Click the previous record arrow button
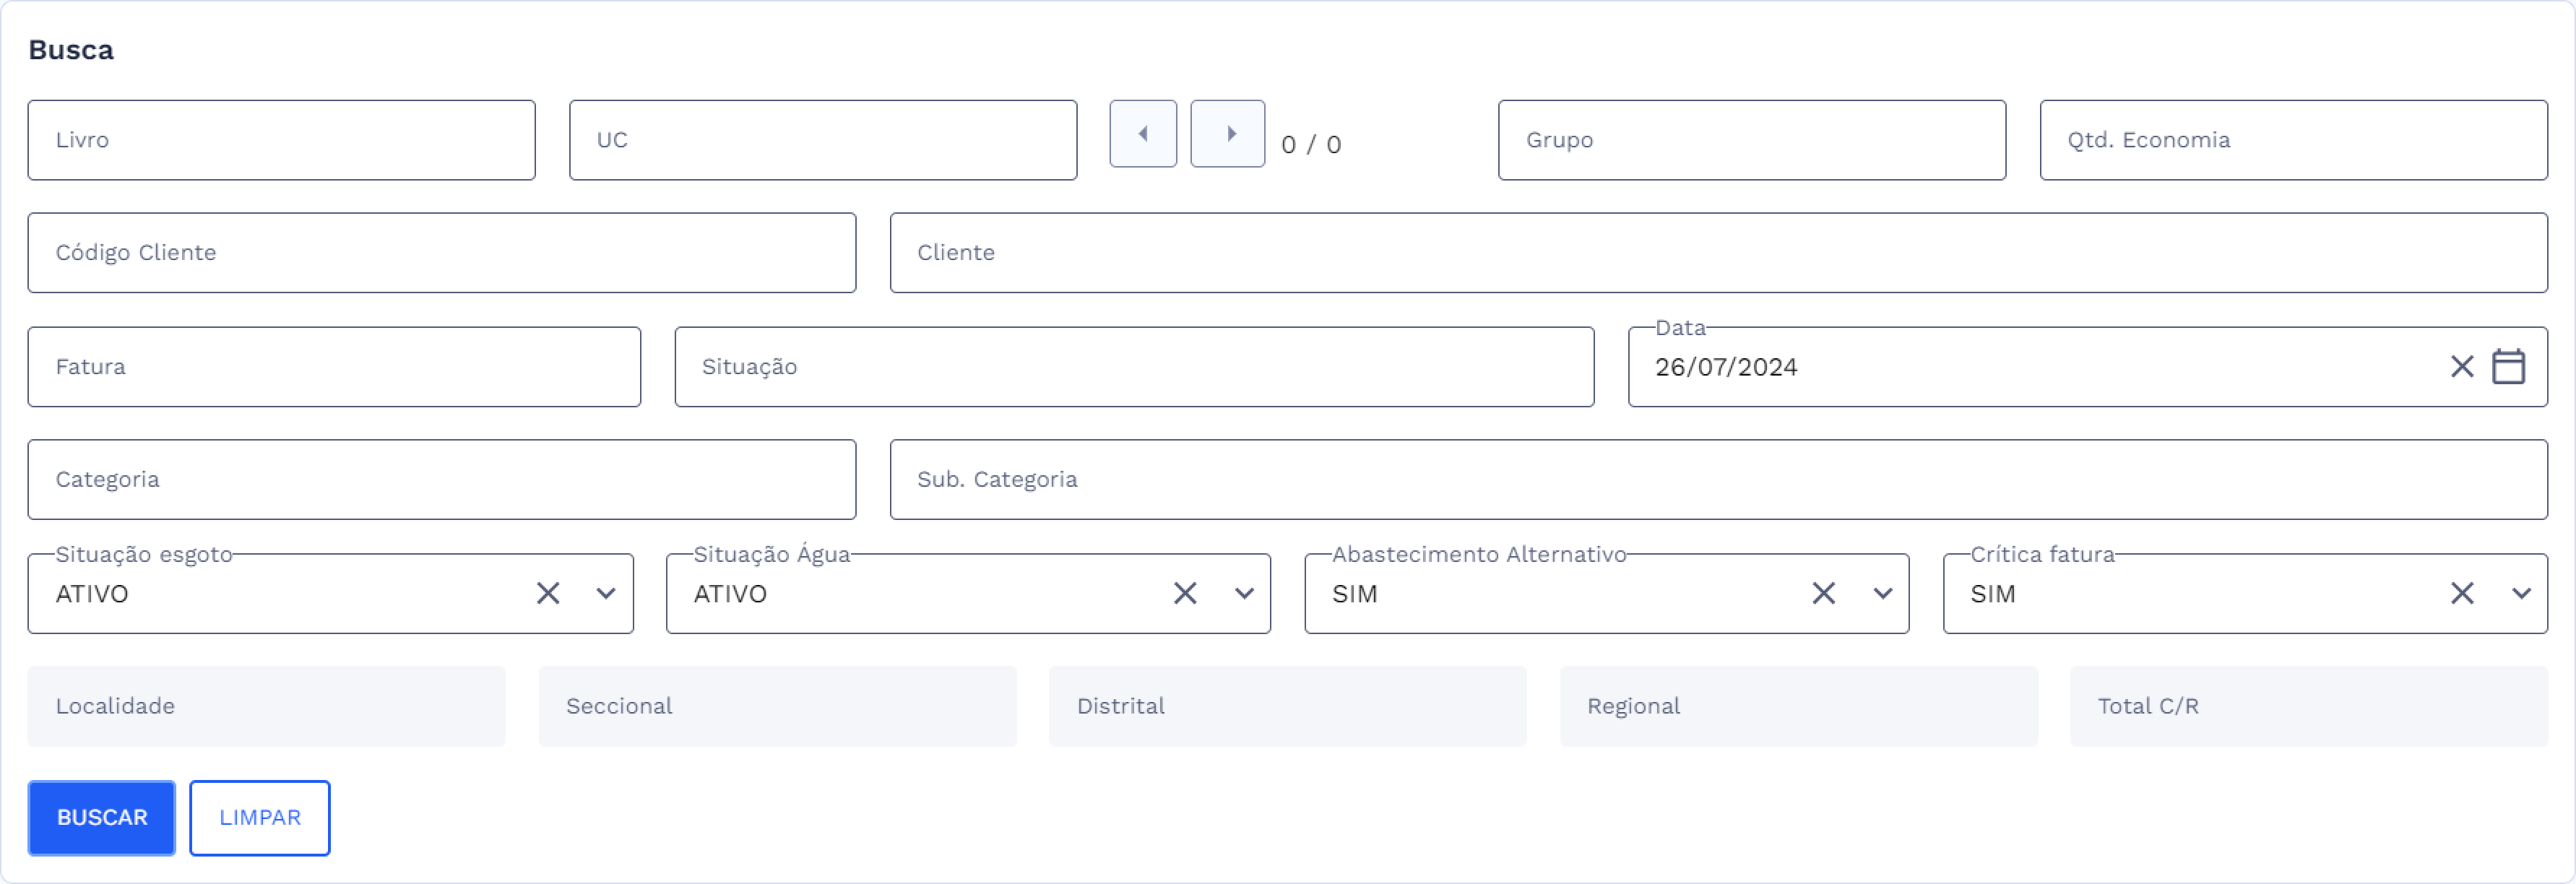This screenshot has height=884, width=2576. (1142, 134)
